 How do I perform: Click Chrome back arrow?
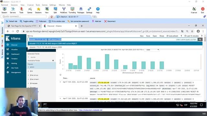8,31
